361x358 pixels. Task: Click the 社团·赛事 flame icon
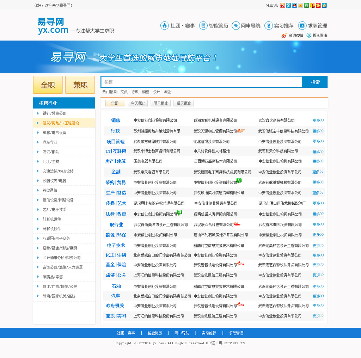[164, 25]
